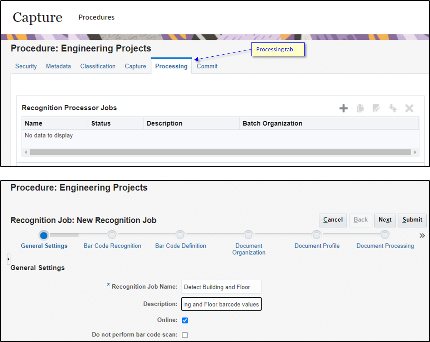The height and width of the screenshot is (342, 430).
Task: Jump to the Document Profile step
Action: (317, 235)
